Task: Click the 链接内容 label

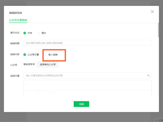Action: 15,54
